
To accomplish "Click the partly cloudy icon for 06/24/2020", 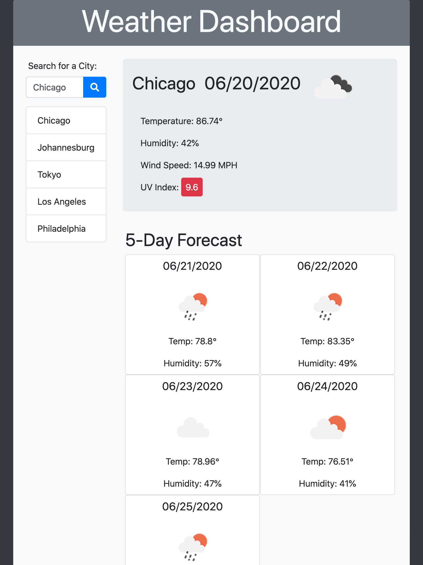I will tap(328, 427).
